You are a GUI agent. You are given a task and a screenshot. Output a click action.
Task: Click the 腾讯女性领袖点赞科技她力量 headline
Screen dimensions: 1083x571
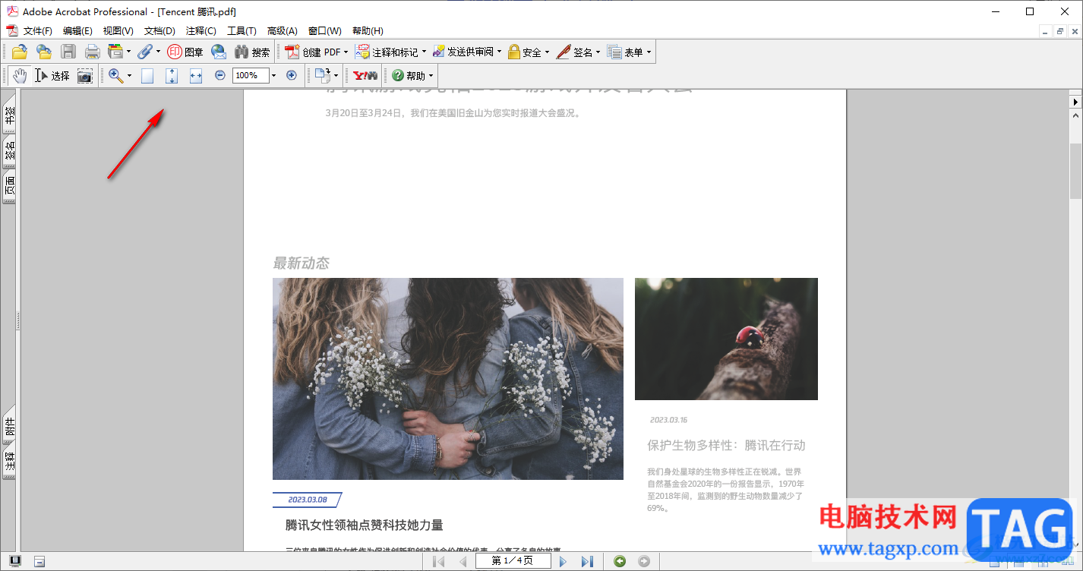(365, 525)
